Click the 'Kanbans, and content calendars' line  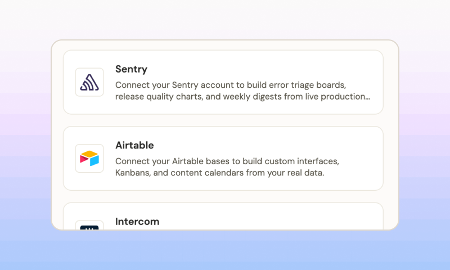coord(219,173)
